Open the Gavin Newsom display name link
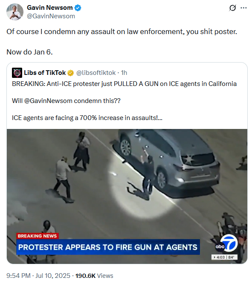252x283 pixels. click(50, 8)
